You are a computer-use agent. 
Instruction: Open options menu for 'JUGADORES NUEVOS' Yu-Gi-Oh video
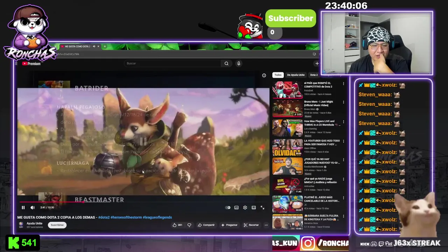[343, 160]
